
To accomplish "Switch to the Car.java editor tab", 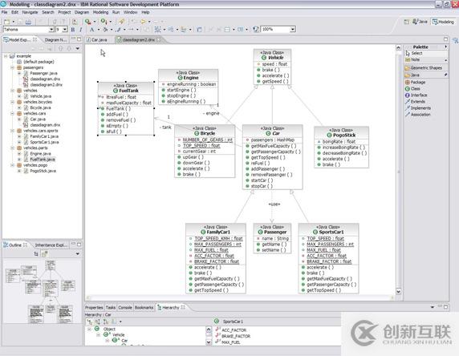I will click(97, 40).
